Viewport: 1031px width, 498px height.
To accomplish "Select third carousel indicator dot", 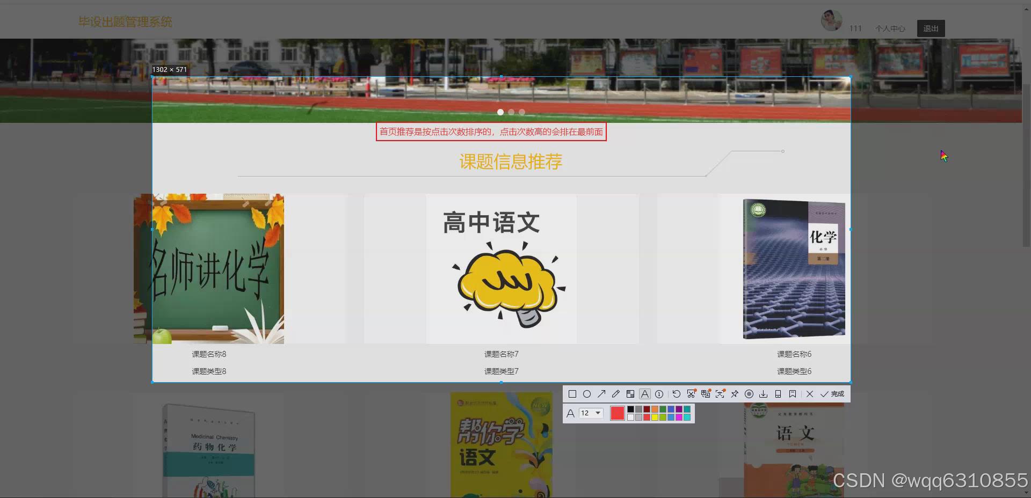I will point(522,112).
